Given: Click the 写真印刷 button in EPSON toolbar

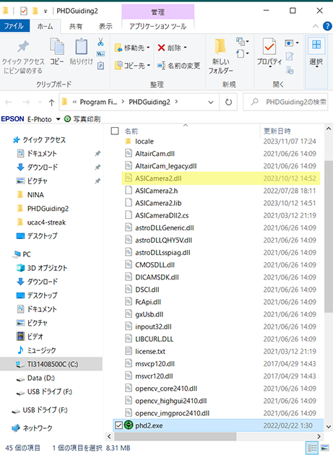Looking at the screenshot, I should (x=82, y=119).
